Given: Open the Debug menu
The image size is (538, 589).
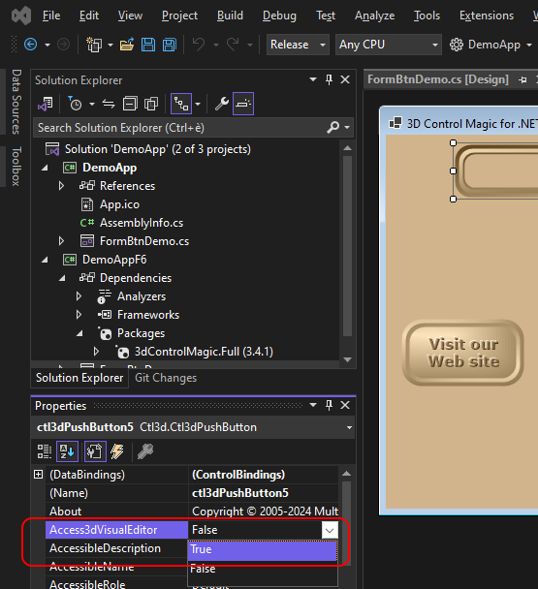Looking at the screenshot, I should 279,15.
